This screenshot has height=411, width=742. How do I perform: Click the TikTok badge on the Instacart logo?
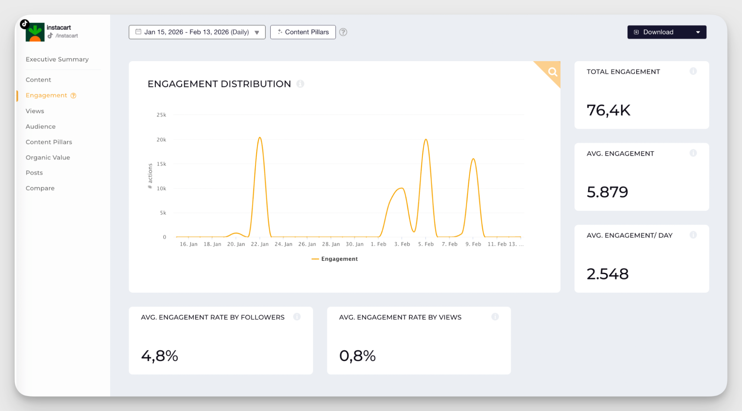[24, 24]
